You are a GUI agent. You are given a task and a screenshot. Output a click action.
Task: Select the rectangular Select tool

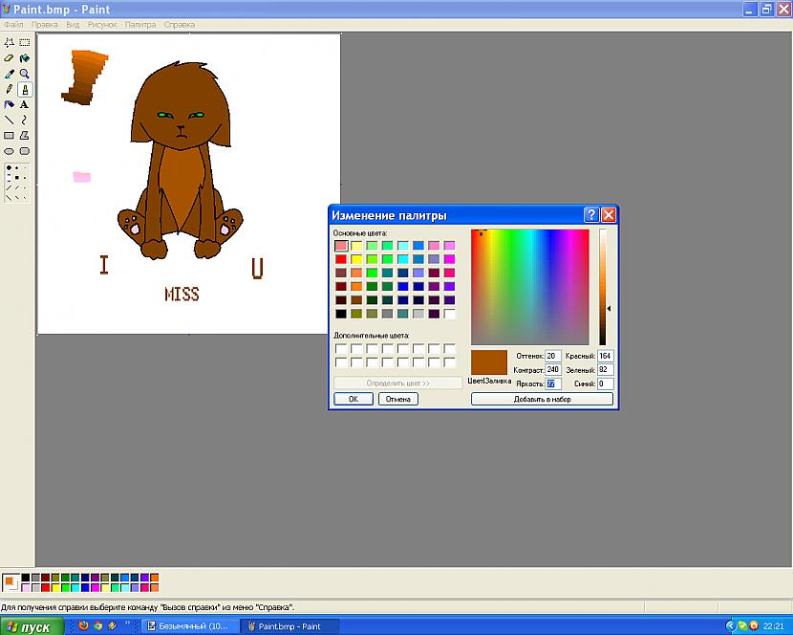tap(24, 42)
